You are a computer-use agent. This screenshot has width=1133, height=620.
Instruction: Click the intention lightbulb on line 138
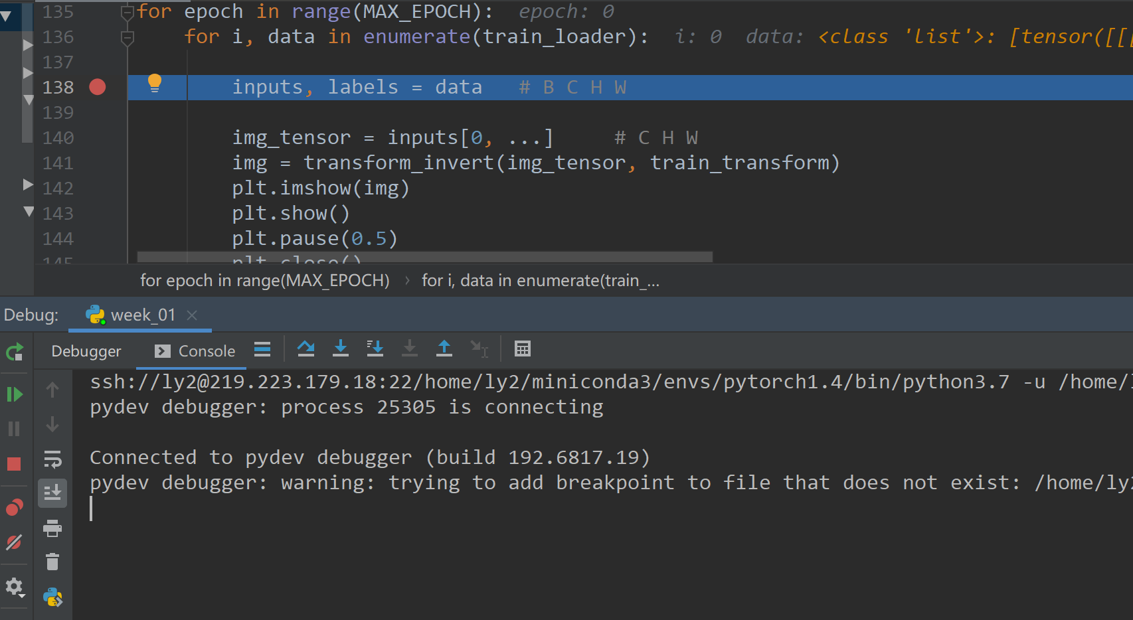[155, 84]
